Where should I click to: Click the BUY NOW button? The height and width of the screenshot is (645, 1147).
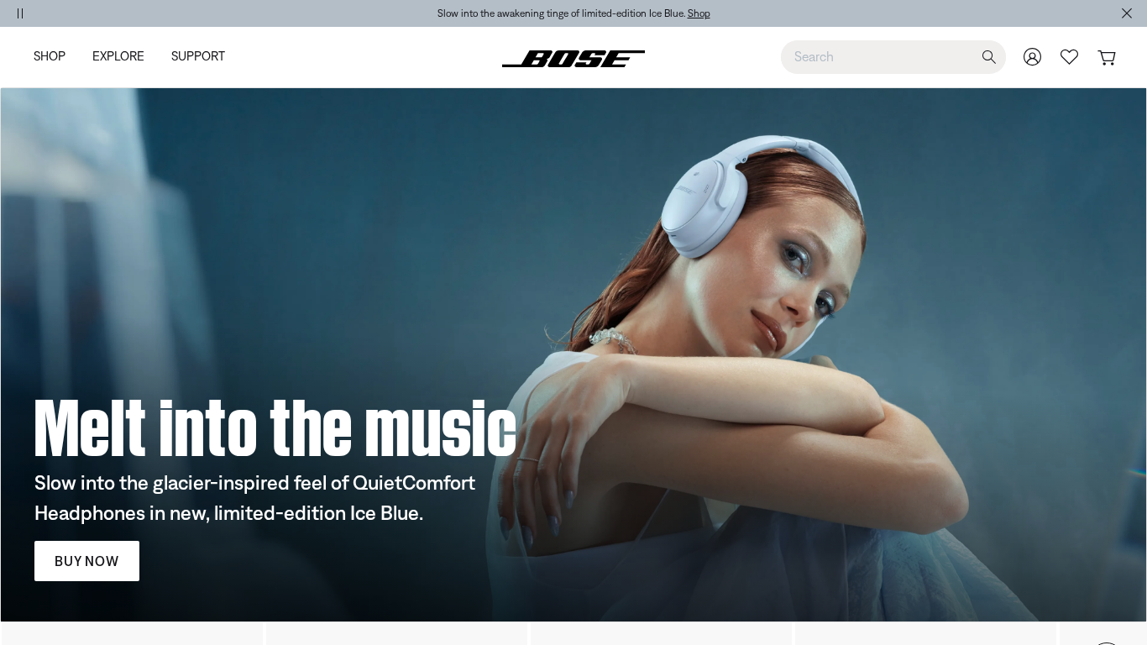click(86, 561)
